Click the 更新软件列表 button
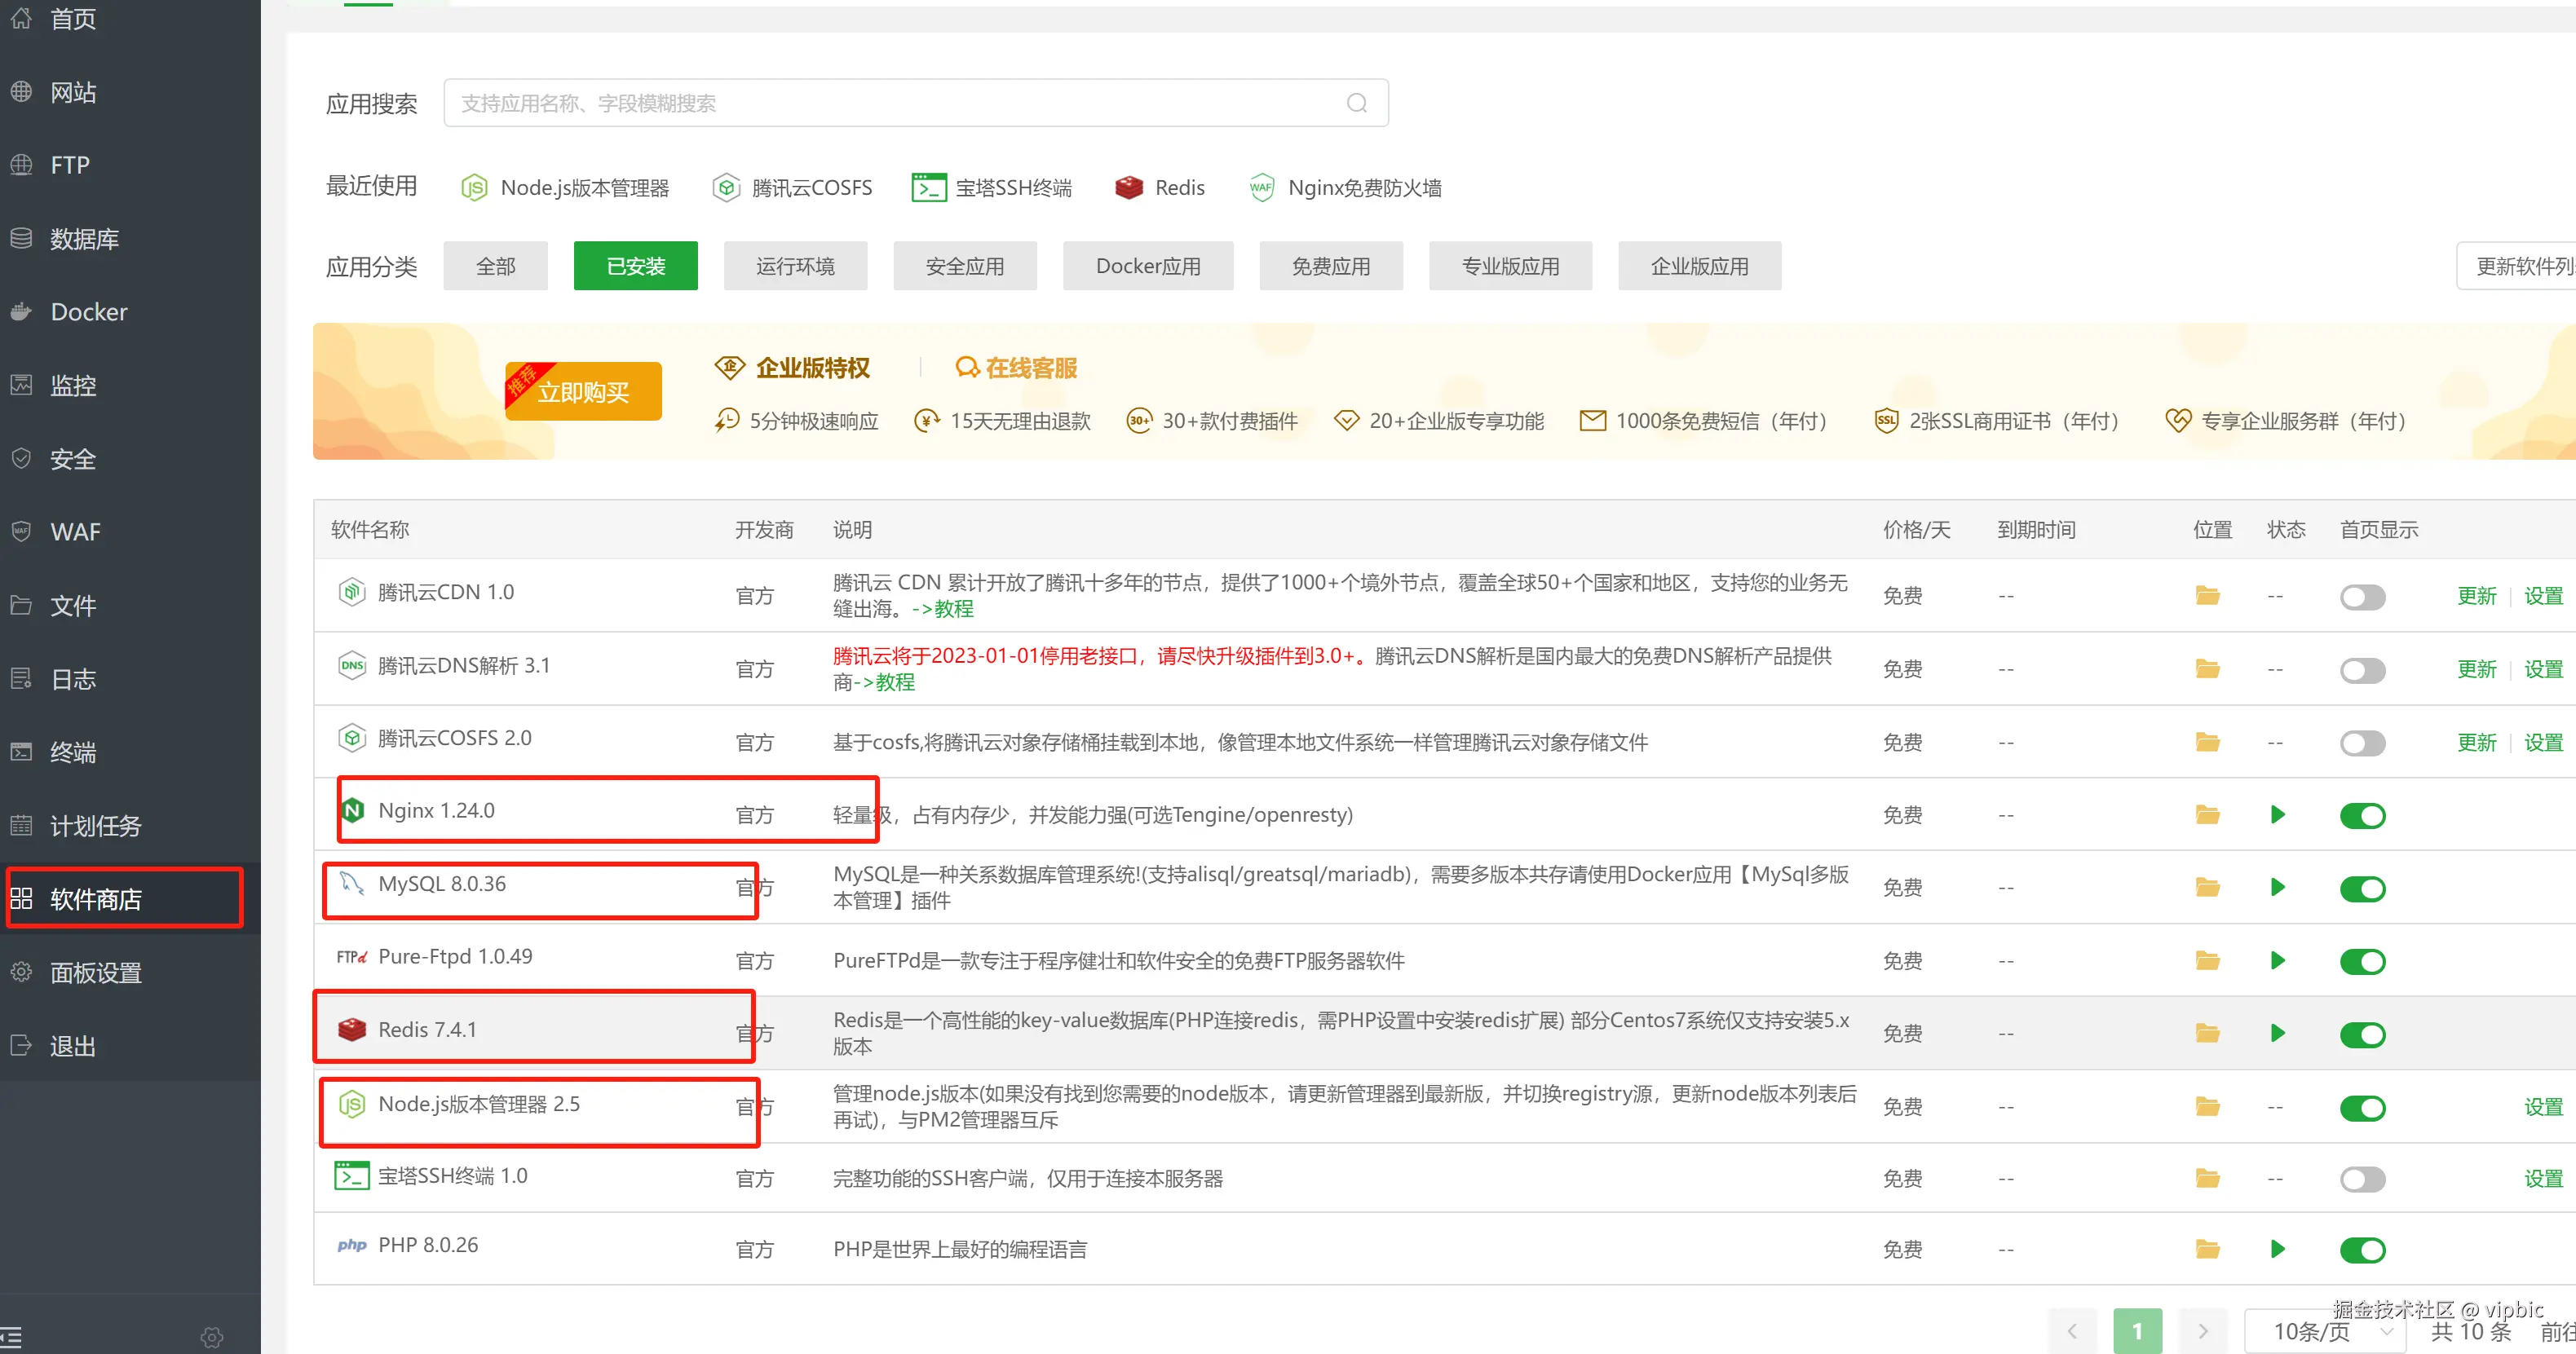 tap(2516, 266)
